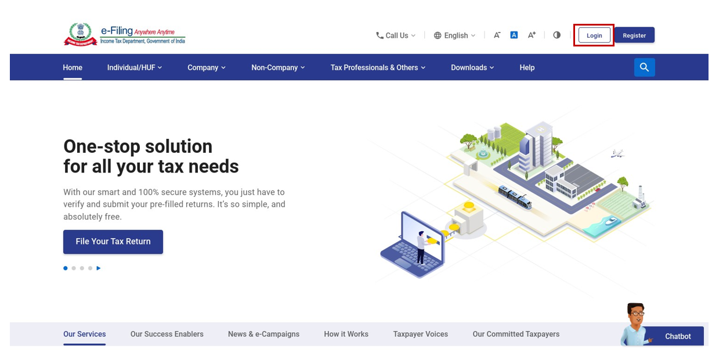Go to the Help menu item
712x363 pixels.
coord(527,68)
